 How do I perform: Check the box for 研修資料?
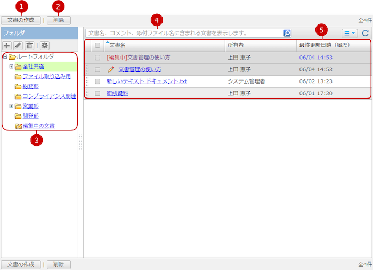[x=98, y=93]
